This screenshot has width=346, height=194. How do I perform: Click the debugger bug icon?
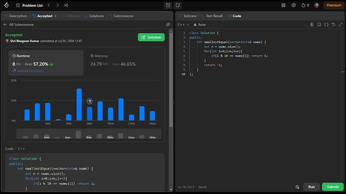tap(297, 187)
